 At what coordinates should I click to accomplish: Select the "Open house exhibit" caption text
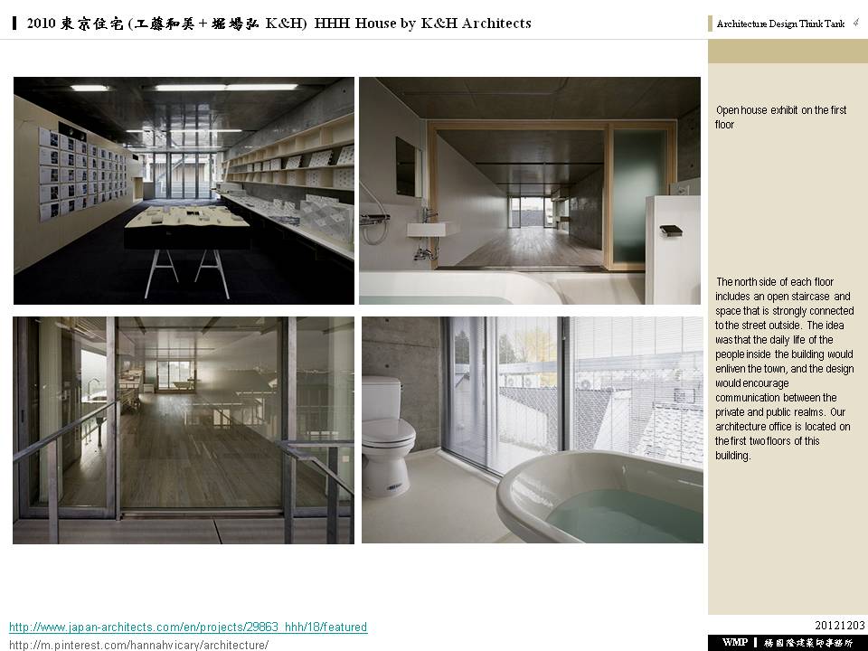(780, 117)
